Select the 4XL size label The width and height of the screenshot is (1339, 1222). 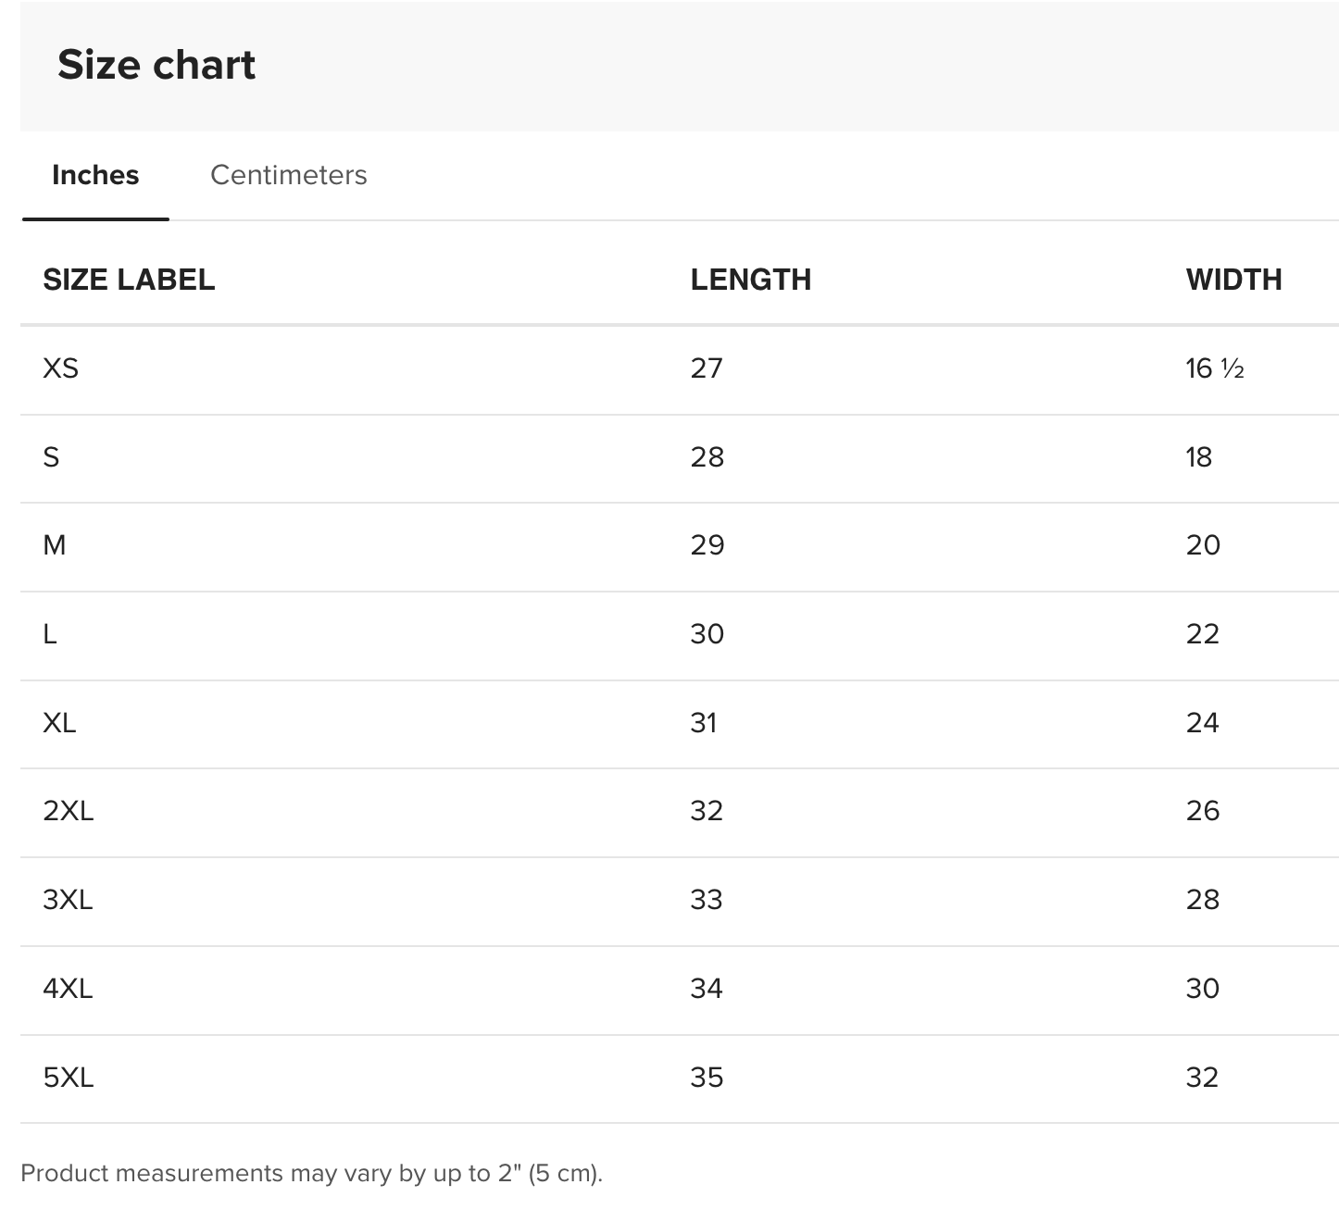pos(68,989)
